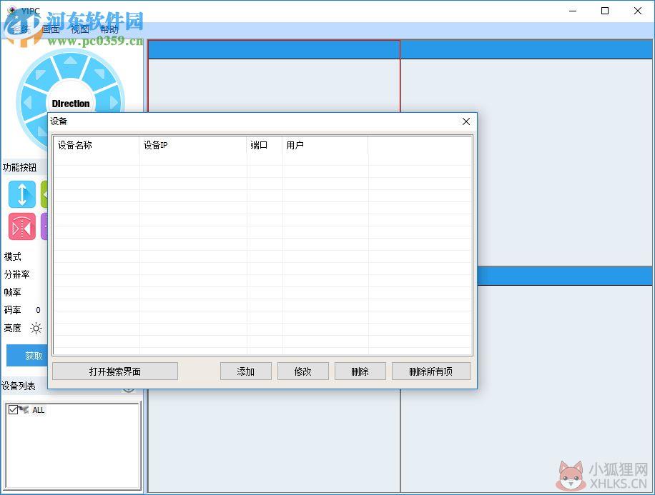Click the PTZ up-right direction arrow

100,74
